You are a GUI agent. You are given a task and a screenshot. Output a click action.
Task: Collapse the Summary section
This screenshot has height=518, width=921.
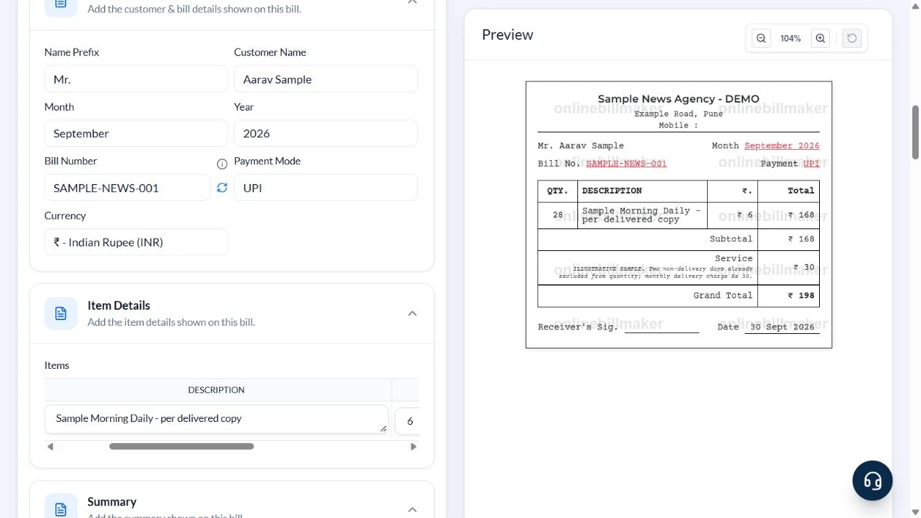tap(412, 509)
